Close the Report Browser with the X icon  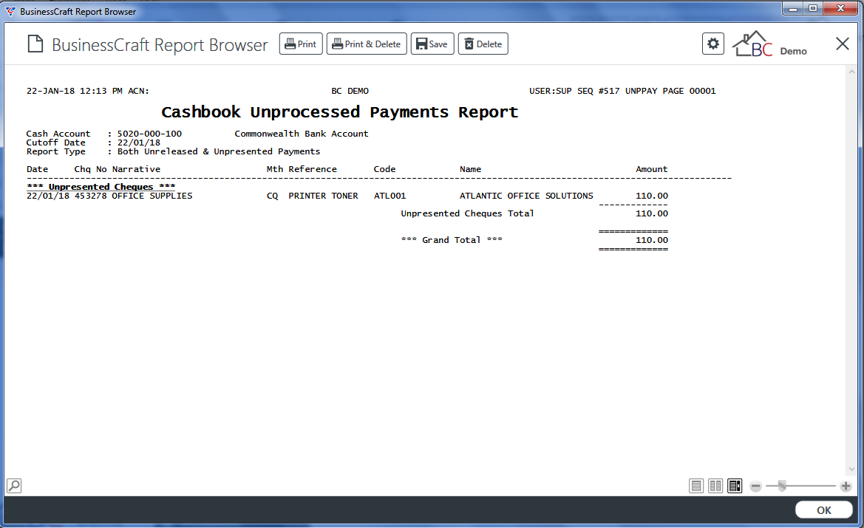tap(843, 44)
